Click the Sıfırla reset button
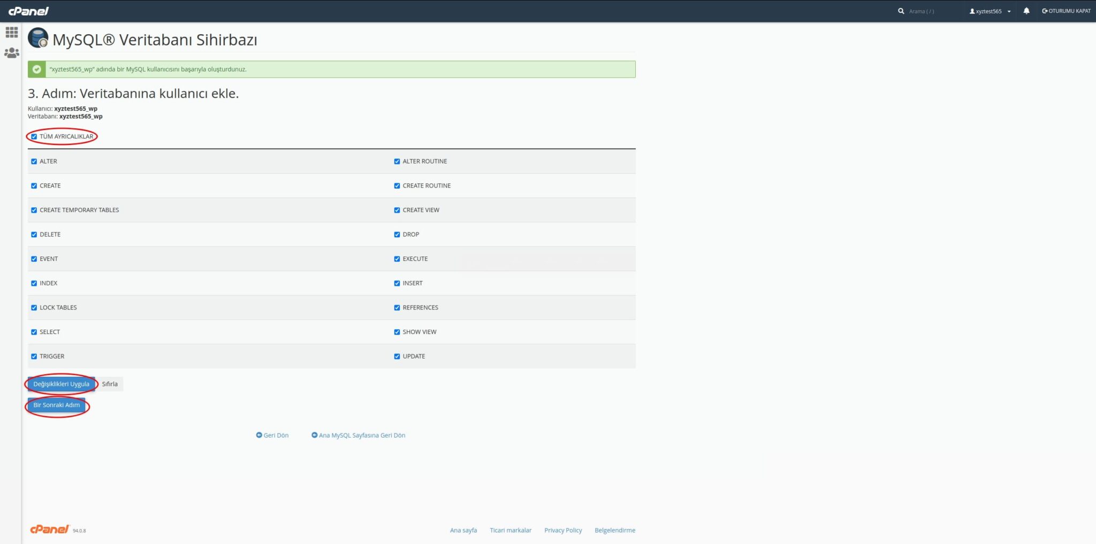 pyautogui.click(x=110, y=384)
